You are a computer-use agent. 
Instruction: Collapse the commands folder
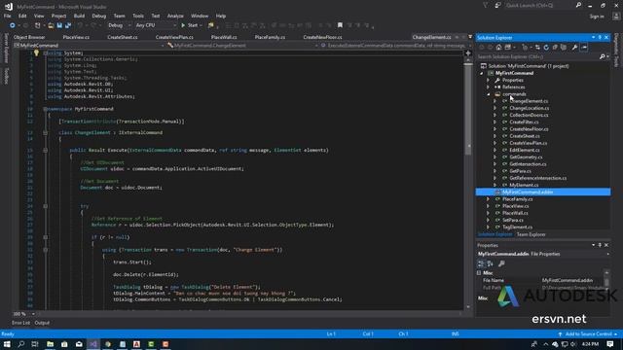click(489, 94)
